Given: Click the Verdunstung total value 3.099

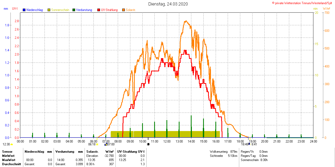Looking at the screenshot, I should [x=79, y=164].
